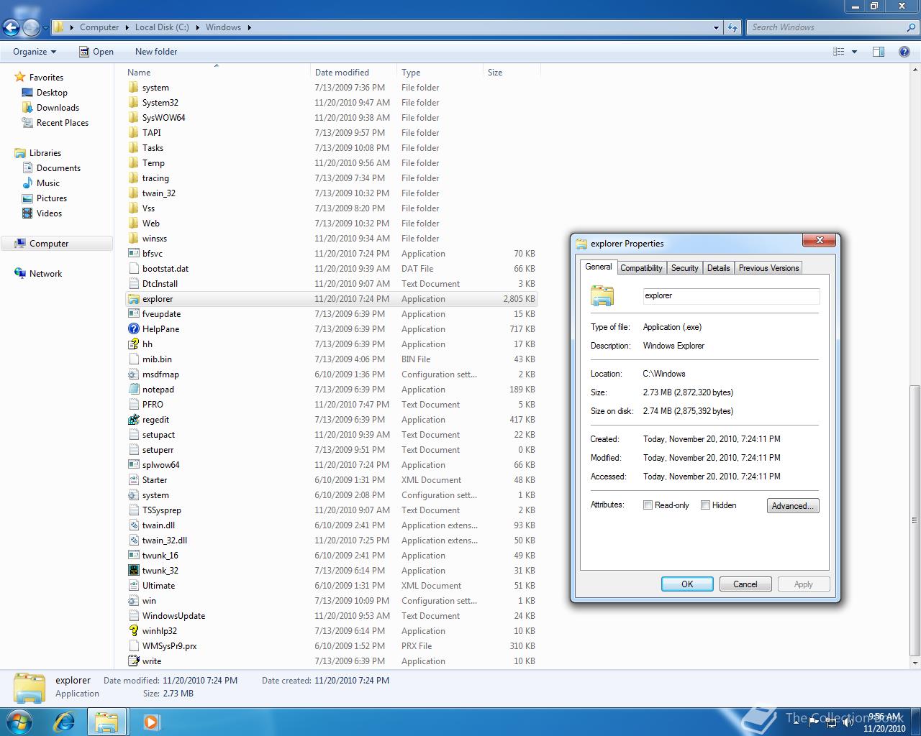921x736 pixels.
Task: Click OK in explorer Properties
Action: 687,584
